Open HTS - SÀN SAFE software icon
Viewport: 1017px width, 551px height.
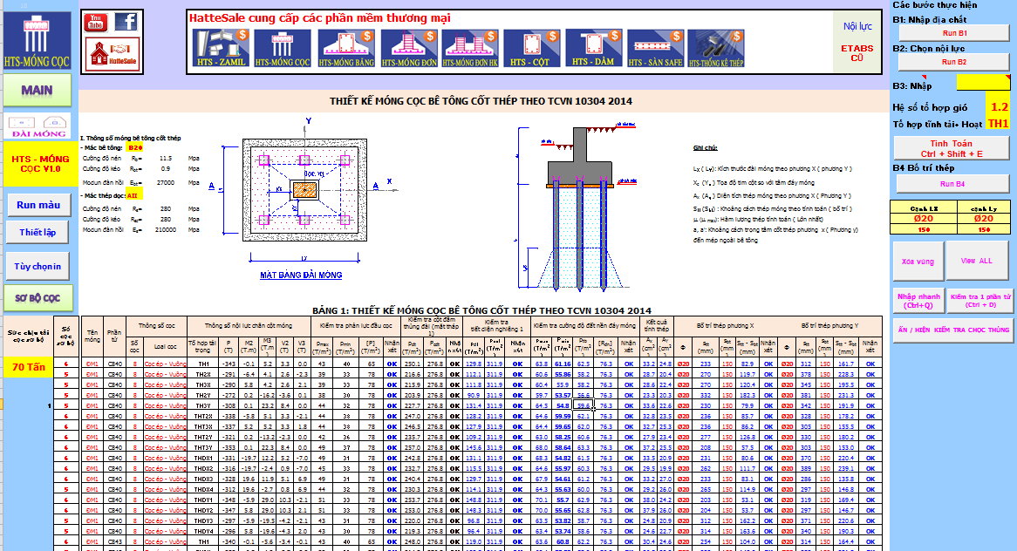tap(655, 48)
